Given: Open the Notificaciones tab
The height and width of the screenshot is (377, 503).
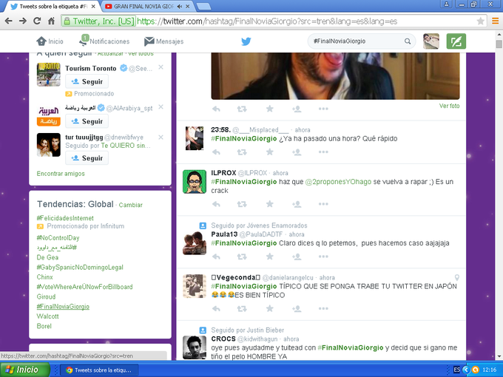Looking at the screenshot, I should [104, 41].
